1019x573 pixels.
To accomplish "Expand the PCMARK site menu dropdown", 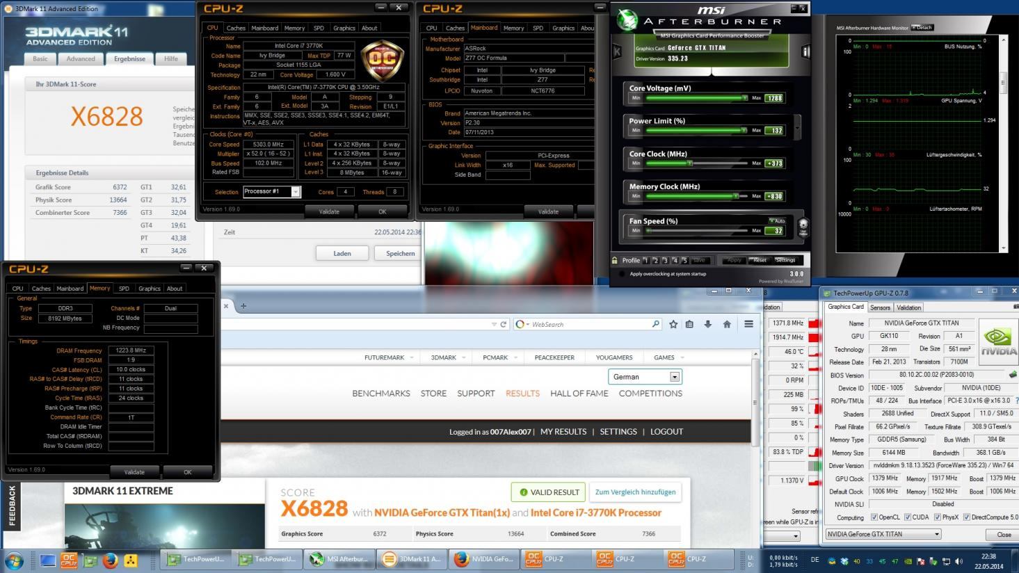I will pos(515,357).
